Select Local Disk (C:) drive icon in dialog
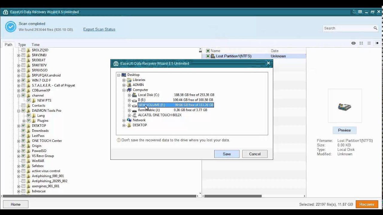Image resolution: width=383 pixels, height=215 pixels. pos(135,95)
